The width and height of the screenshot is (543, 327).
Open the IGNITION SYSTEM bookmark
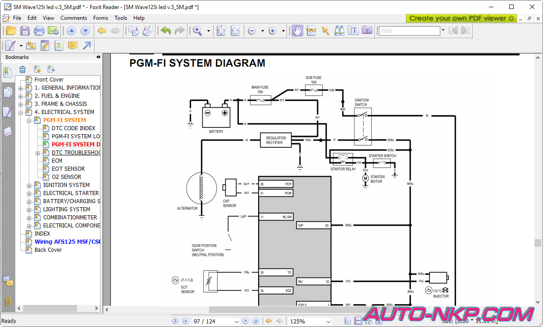(66, 185)
